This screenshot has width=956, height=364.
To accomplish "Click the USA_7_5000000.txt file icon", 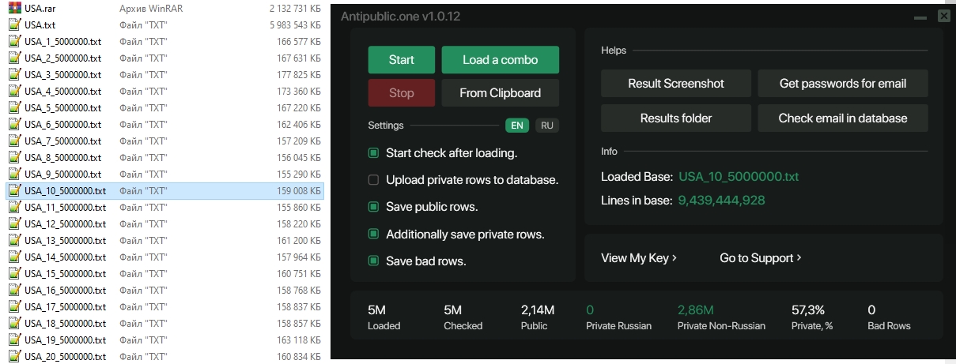I will click(14, 141).
